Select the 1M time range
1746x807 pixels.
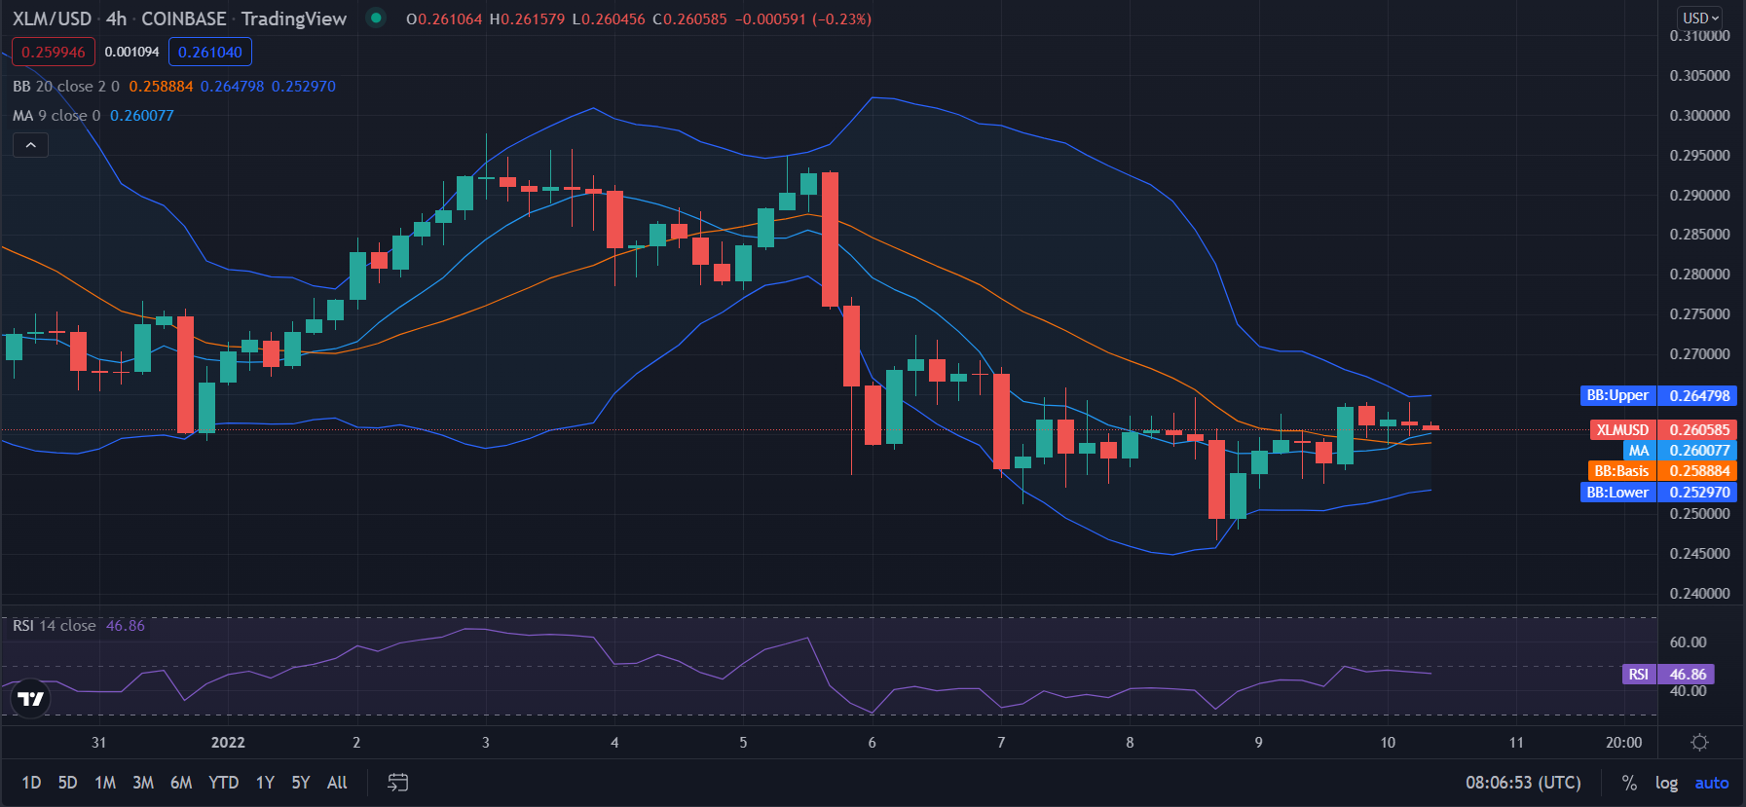pos(105,783)
